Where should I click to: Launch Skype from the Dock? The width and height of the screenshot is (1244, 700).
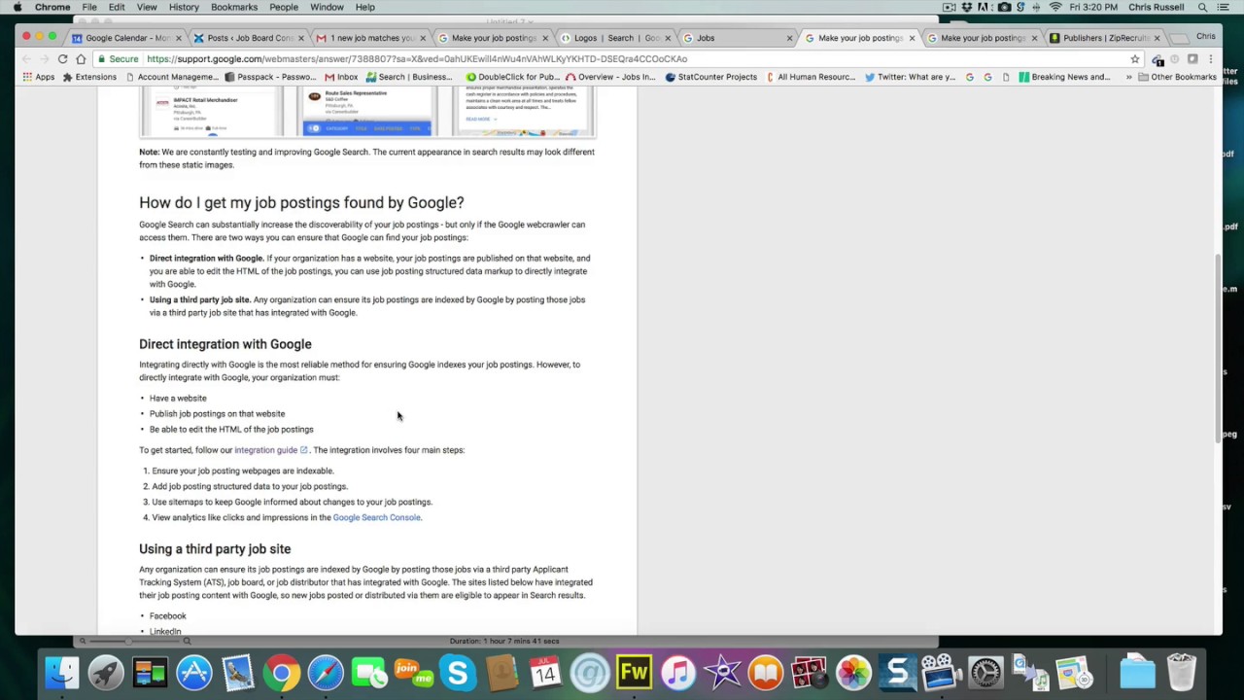[458, 673]
